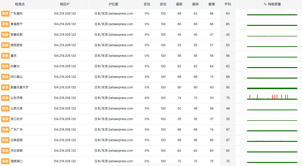The width and height of the screenshot is (302, 166).
Task: Click the 联通 badge for 内蒙古
Action: tap(5, 66)
